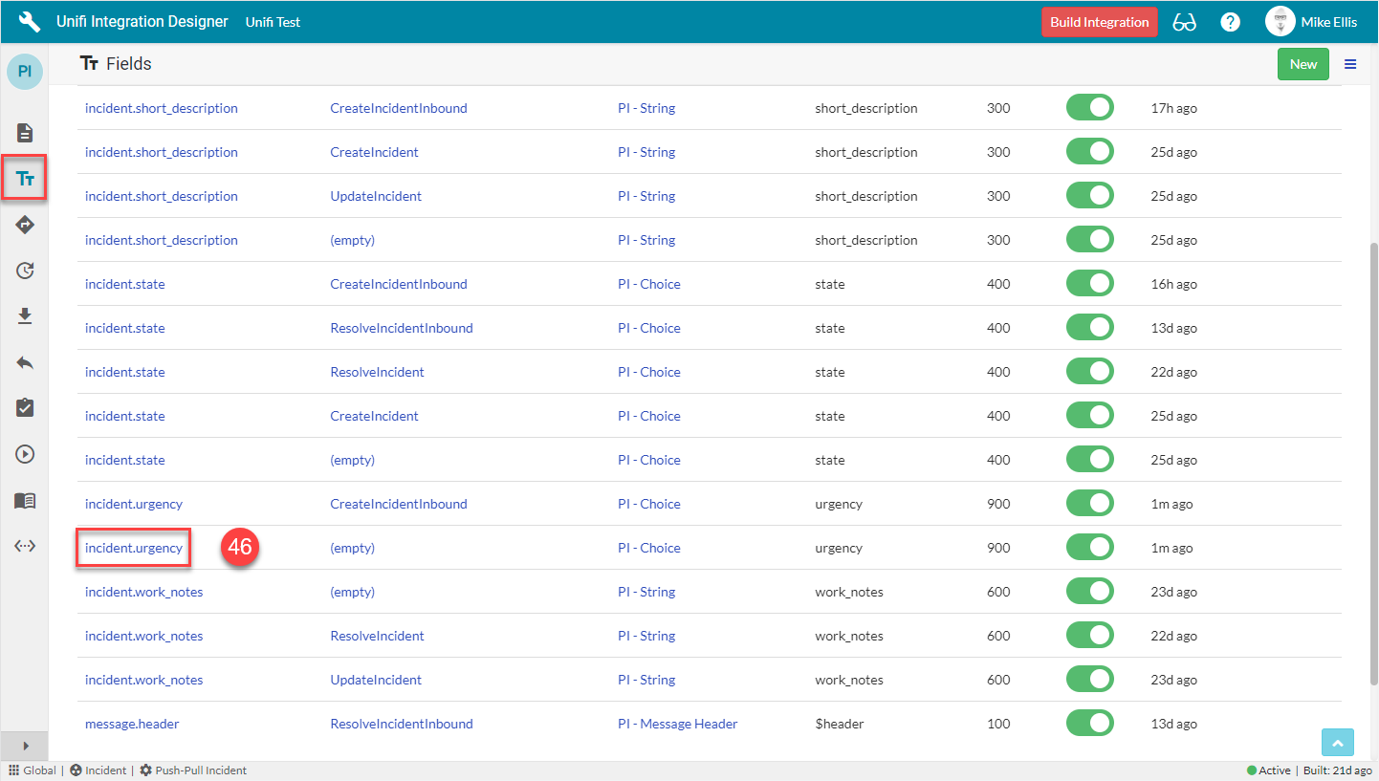
Task: Click the play circle sidebar icon
Action: (x=25, y=454)
